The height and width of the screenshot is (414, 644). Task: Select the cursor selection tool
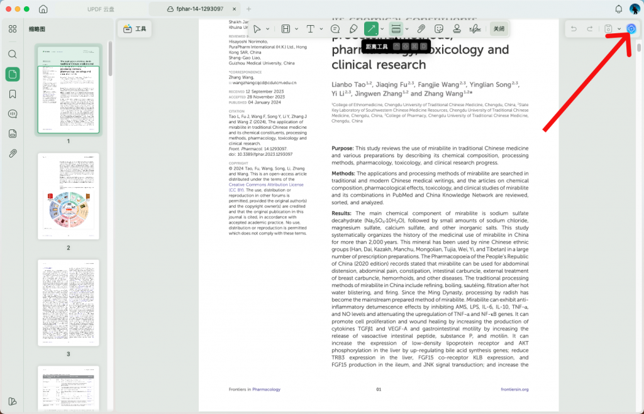257,29
